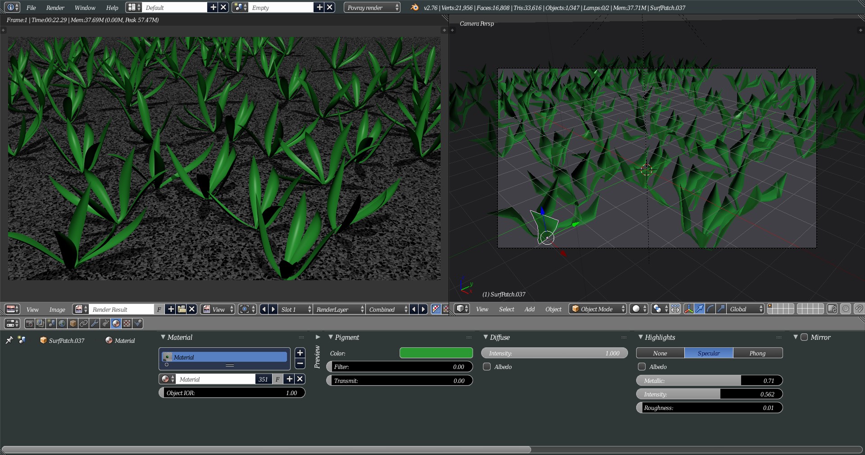Click the open image folder icon
The width and height of the screenshot is (865, 455).
182,309
